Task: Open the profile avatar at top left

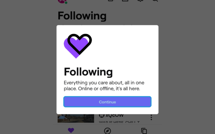Action: (62, 1)
